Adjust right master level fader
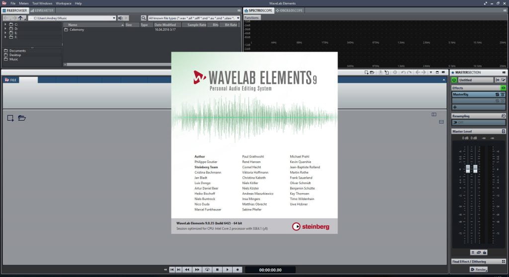 [x=475, y=169]
